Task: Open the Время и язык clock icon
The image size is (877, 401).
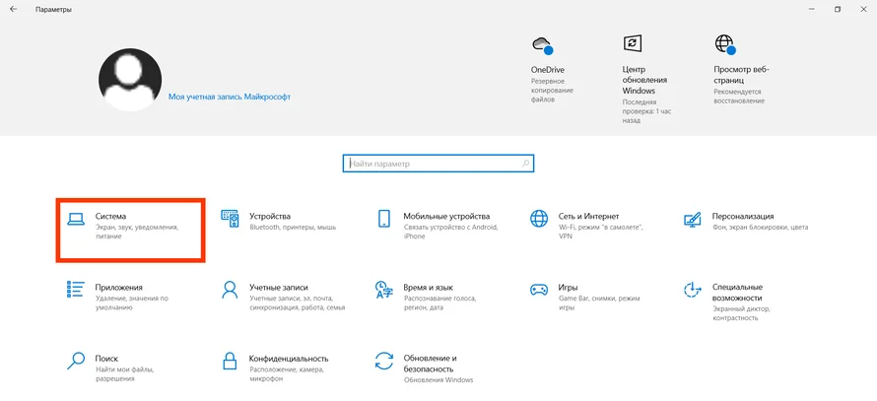Action: point(383,290)
